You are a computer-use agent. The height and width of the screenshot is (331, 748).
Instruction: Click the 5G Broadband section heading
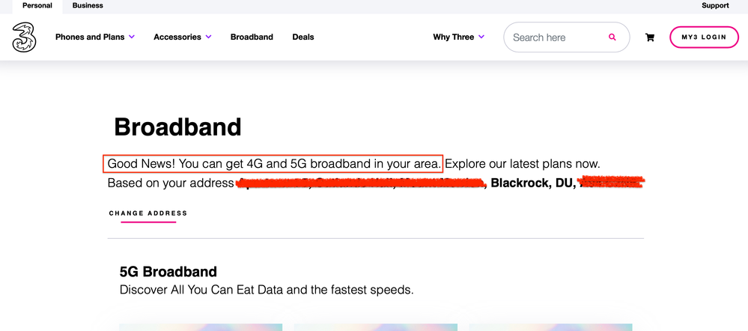(x=168, y=272)
